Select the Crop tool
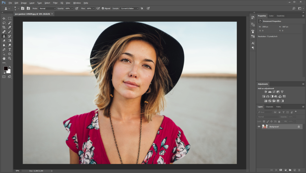Screen dimensions: 306x173 click(x=4, y=27)
